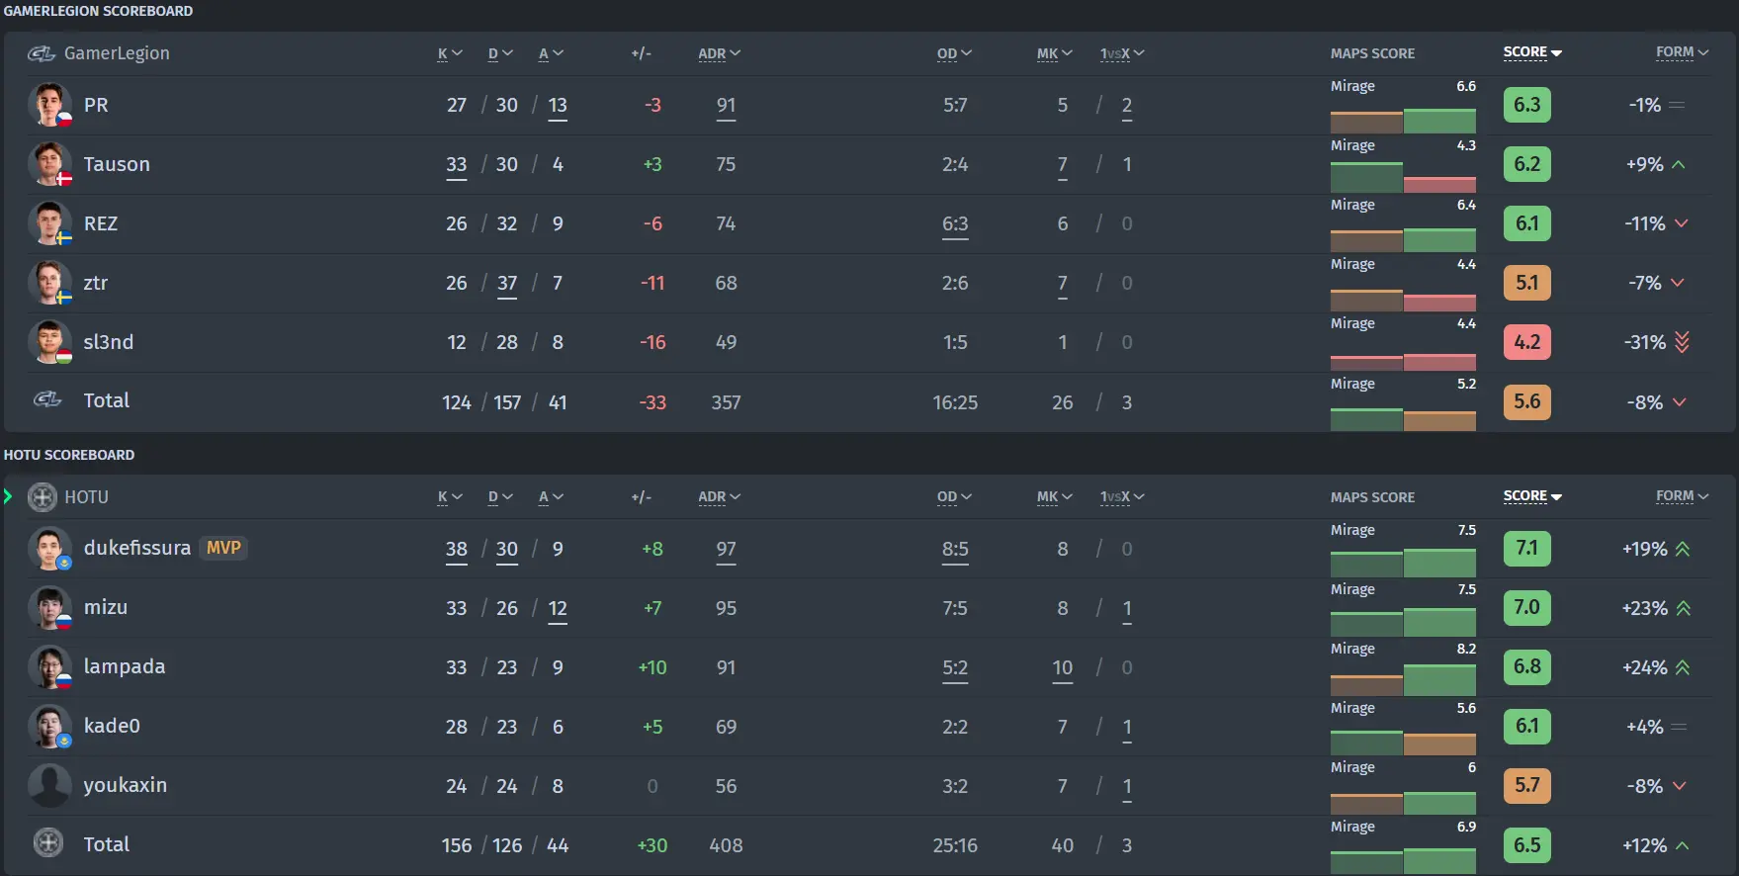Click REZ's Mirage map score bar

coord(1403,238)
